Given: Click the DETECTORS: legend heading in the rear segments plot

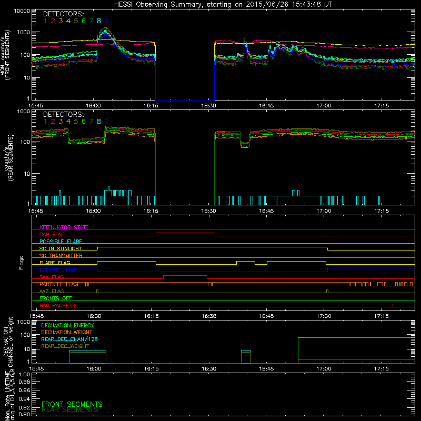Looking at the screenshot, I should click(x=63, y=114).
